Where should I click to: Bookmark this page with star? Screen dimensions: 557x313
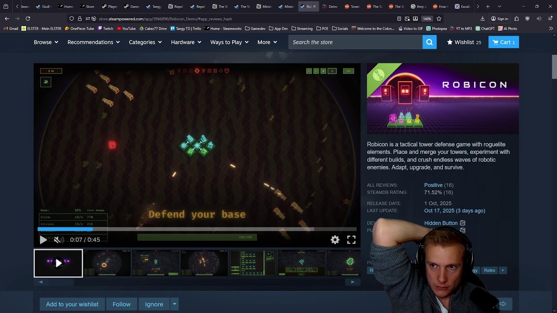point(439,19)
